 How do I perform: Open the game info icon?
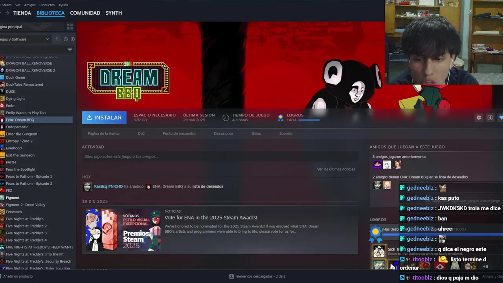coord(490,118)
